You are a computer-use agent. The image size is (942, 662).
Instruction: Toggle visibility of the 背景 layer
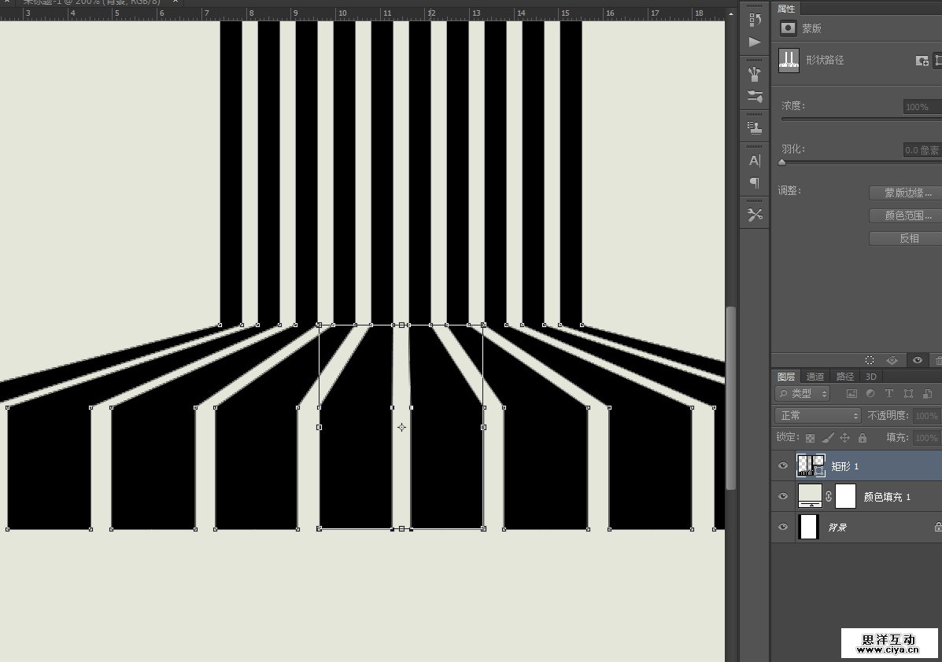(782, 528)
